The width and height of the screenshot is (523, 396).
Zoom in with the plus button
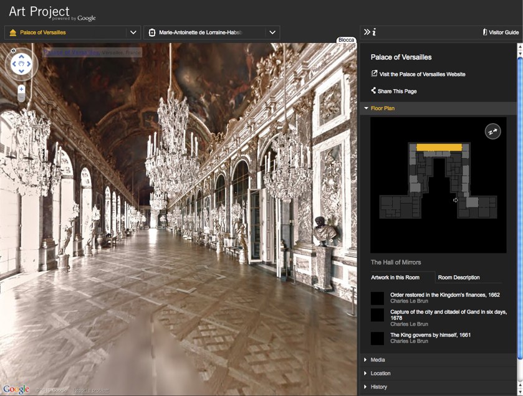point(21,89)
